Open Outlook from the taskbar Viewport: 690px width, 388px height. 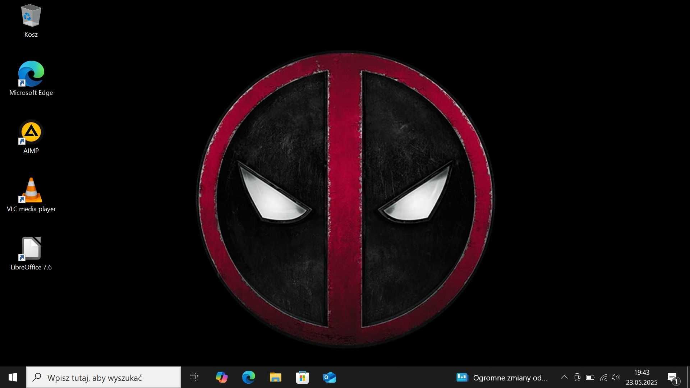pyautogui.click(x=330, y=377)
